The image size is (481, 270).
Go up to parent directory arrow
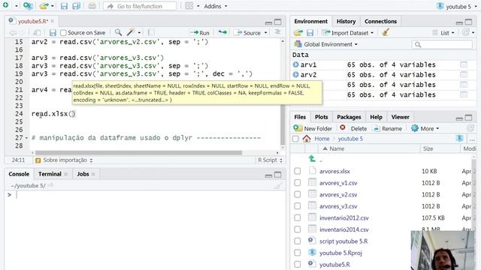tap(312, 159)
